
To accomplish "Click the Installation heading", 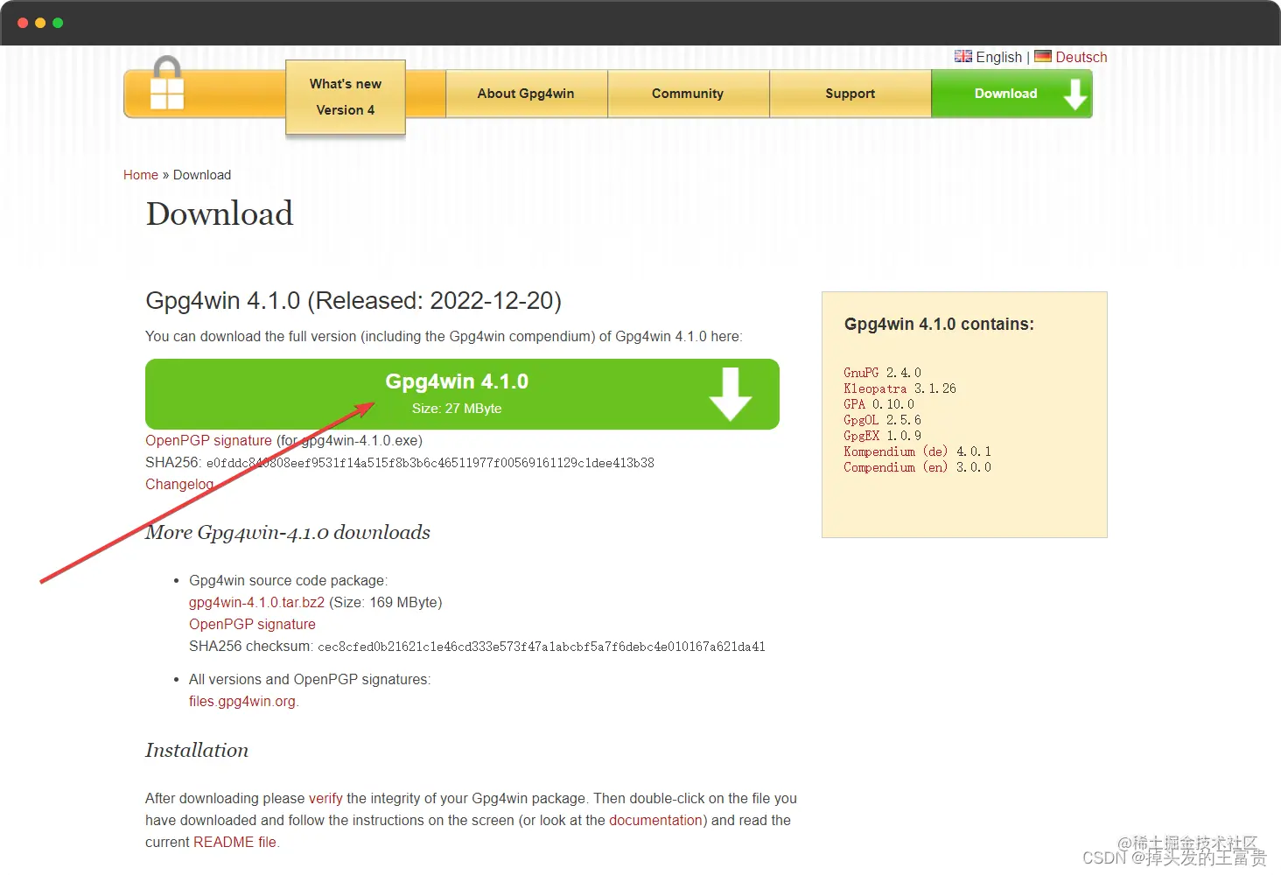I will [x=197, y=750].
